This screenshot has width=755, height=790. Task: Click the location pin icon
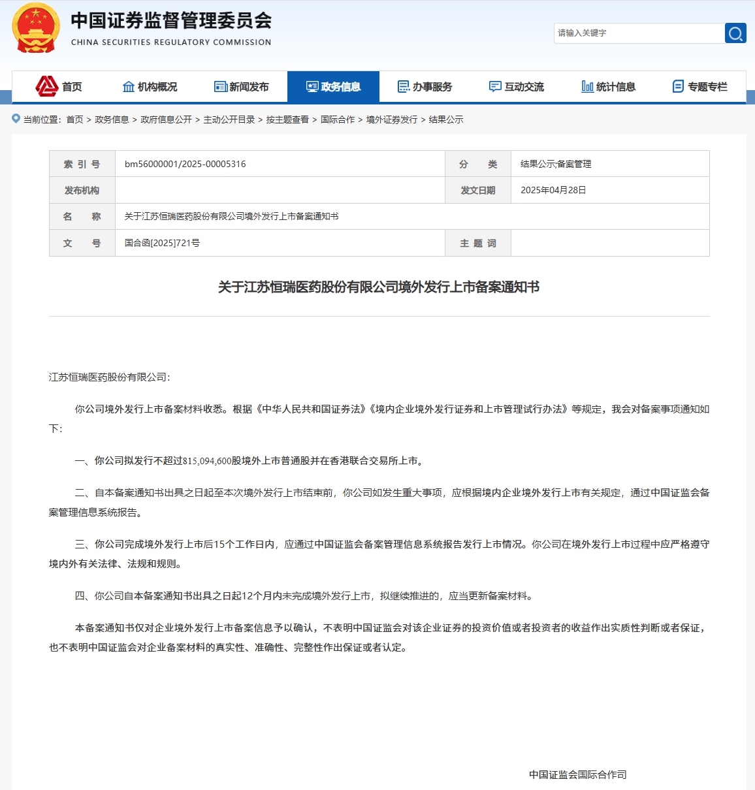pyautogui.click(x=16, y=119)
